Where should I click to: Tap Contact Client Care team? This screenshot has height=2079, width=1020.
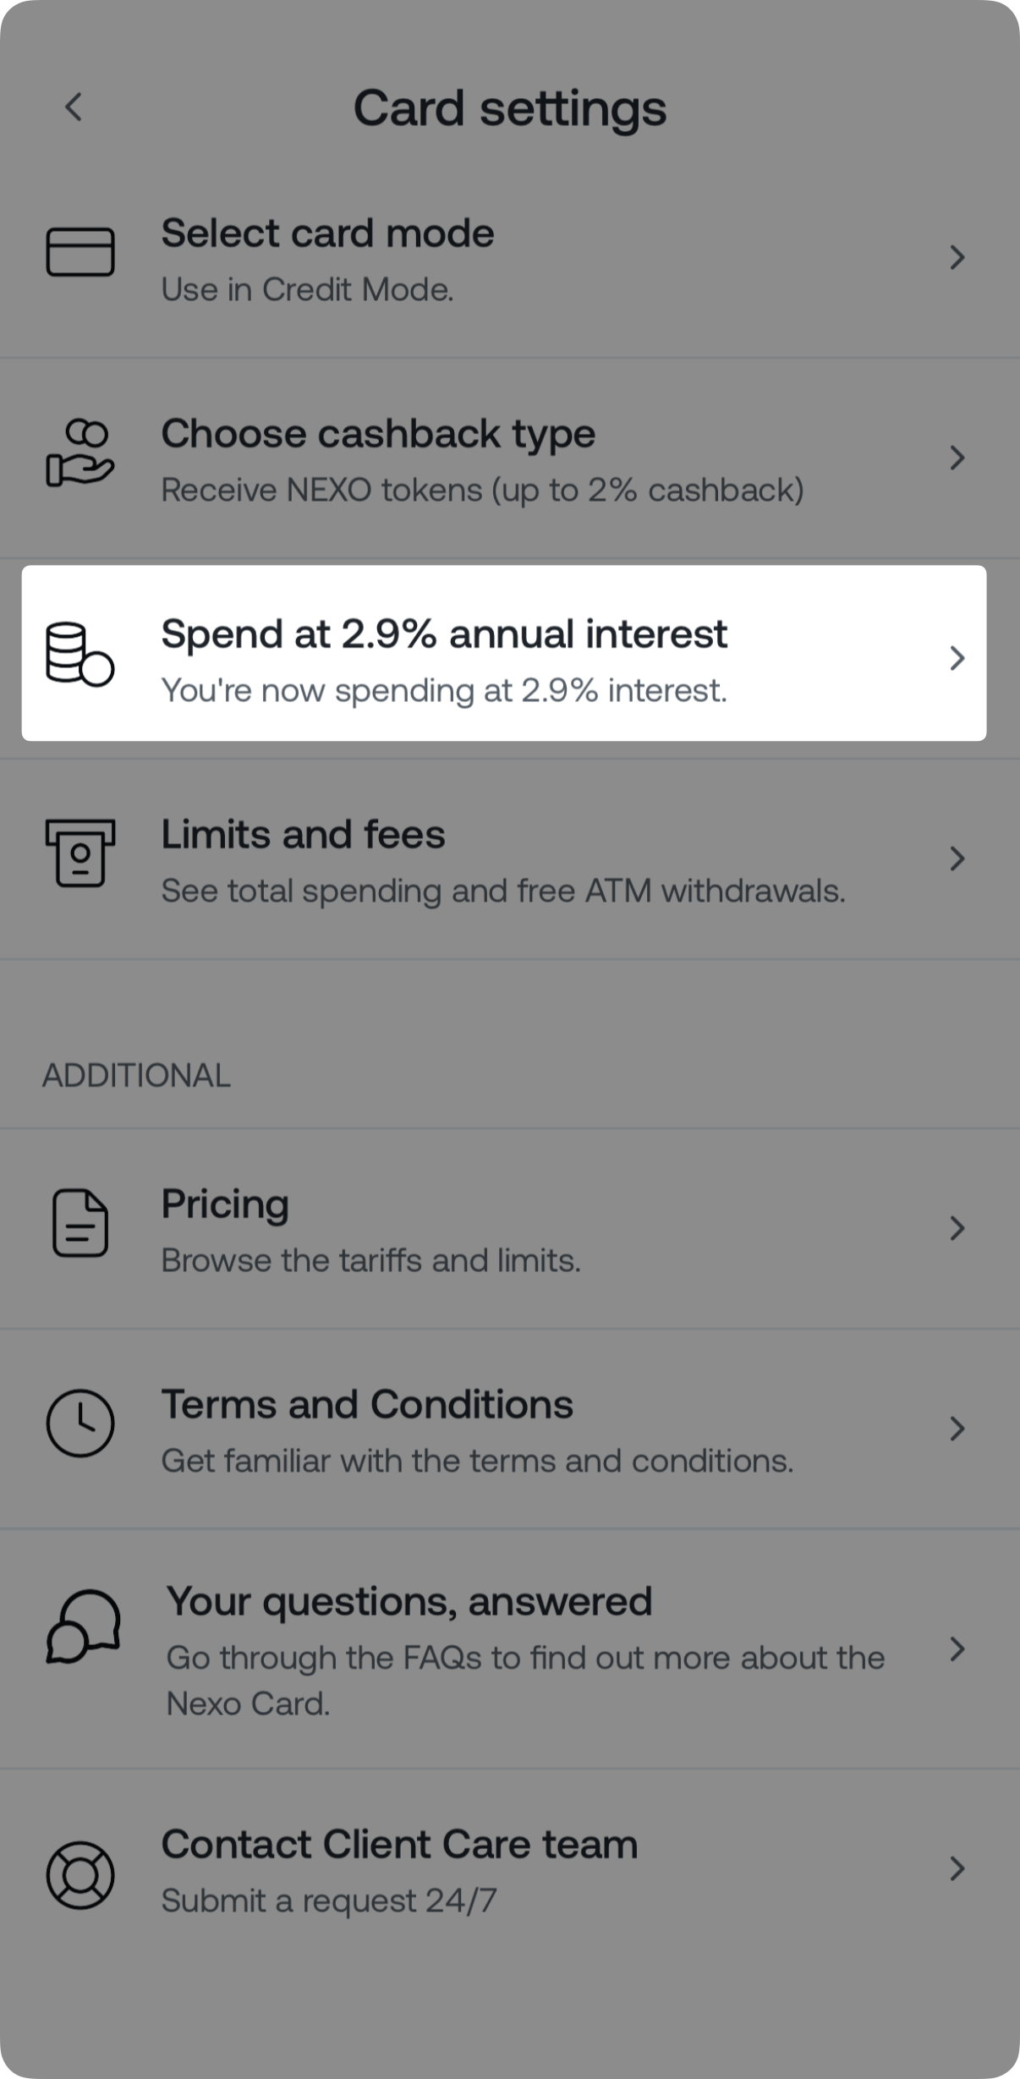pyautogui.click(x=399, y=1845)
